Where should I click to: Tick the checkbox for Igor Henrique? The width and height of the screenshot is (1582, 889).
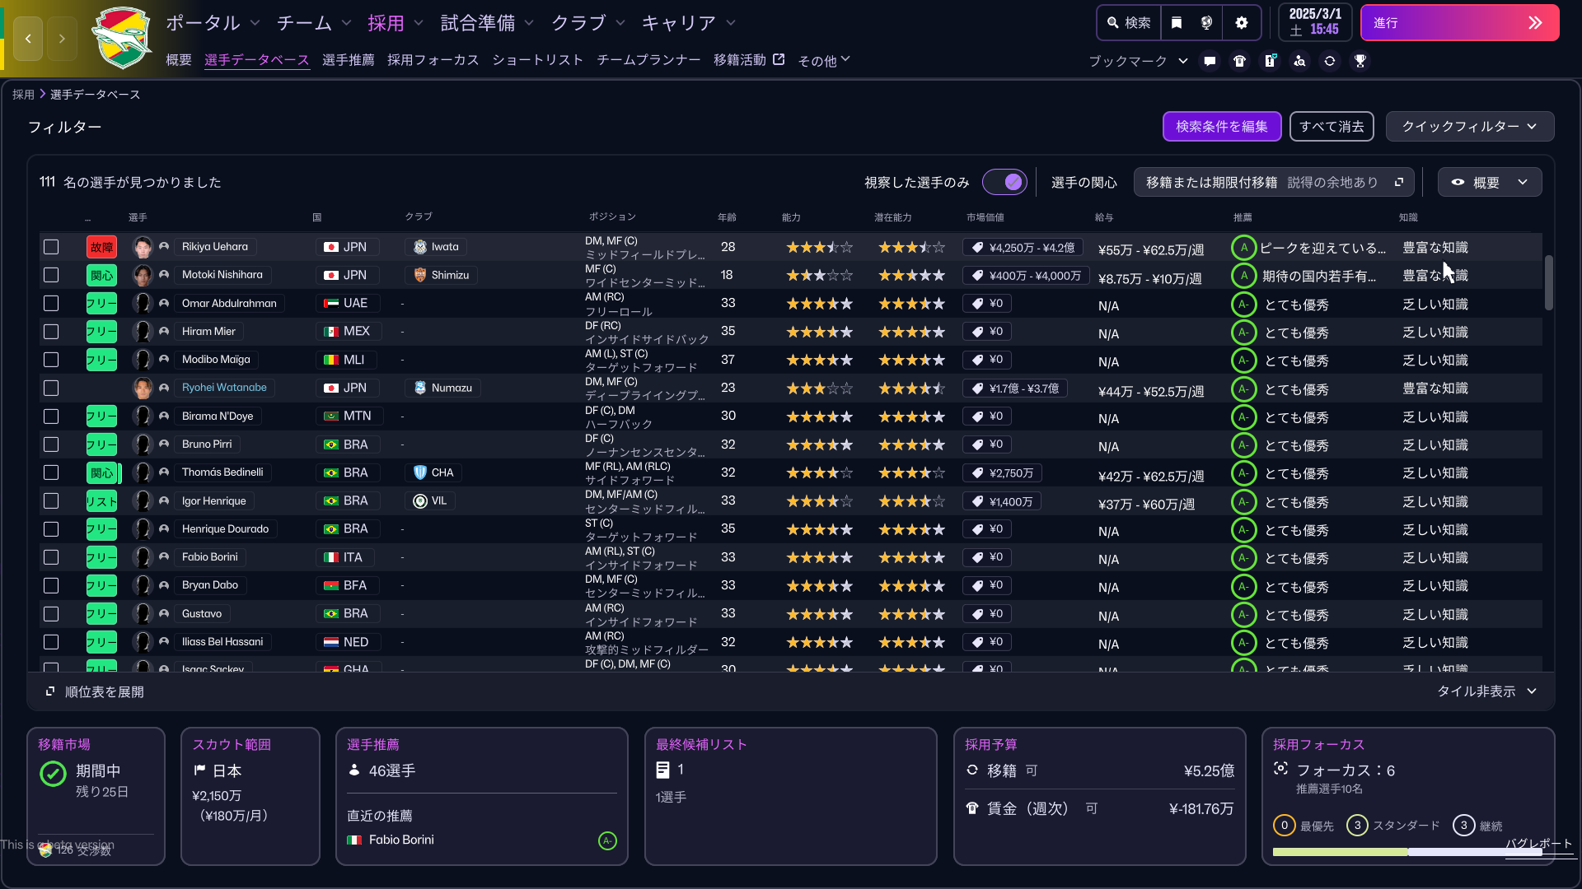(x=51, y=500)
